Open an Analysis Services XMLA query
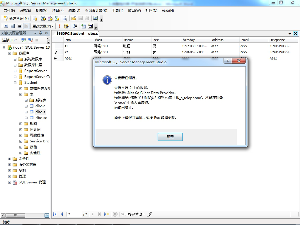 click(x=57, y=18)
